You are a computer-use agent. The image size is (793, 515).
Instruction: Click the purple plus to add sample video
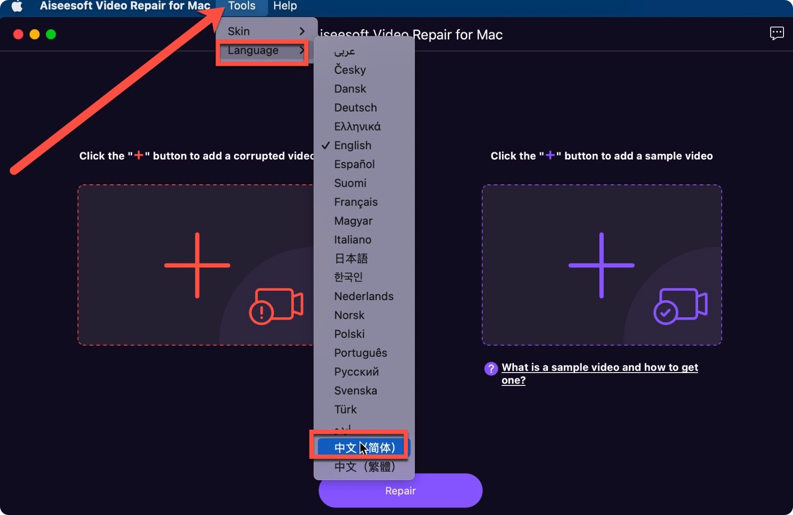tap(601, 265)
